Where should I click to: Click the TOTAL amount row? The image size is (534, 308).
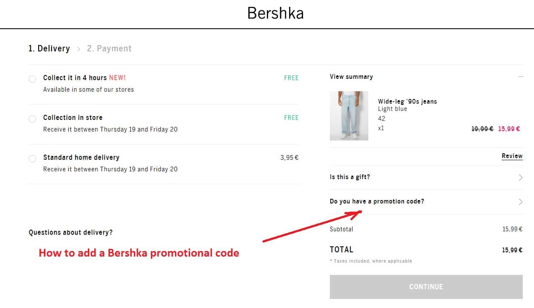[x=512, y=249]
